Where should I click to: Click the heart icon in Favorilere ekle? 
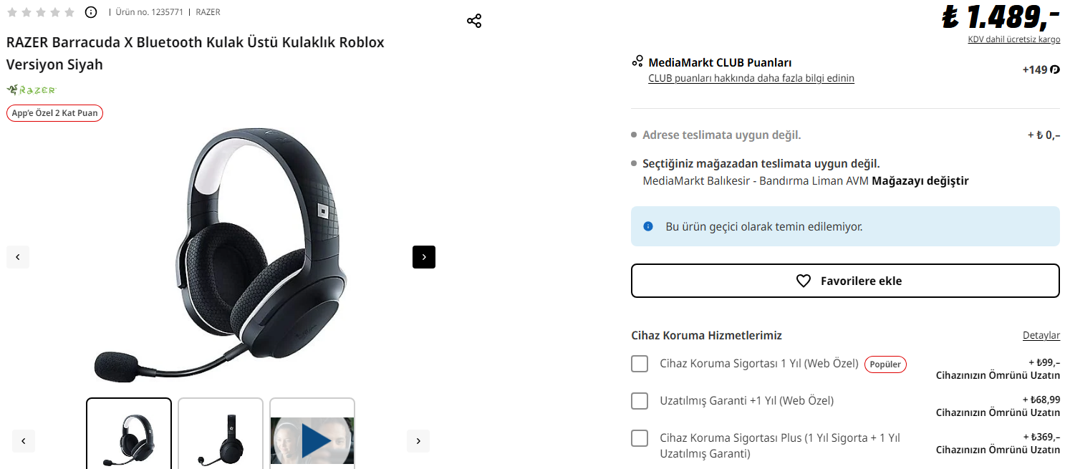click(804, 281)
